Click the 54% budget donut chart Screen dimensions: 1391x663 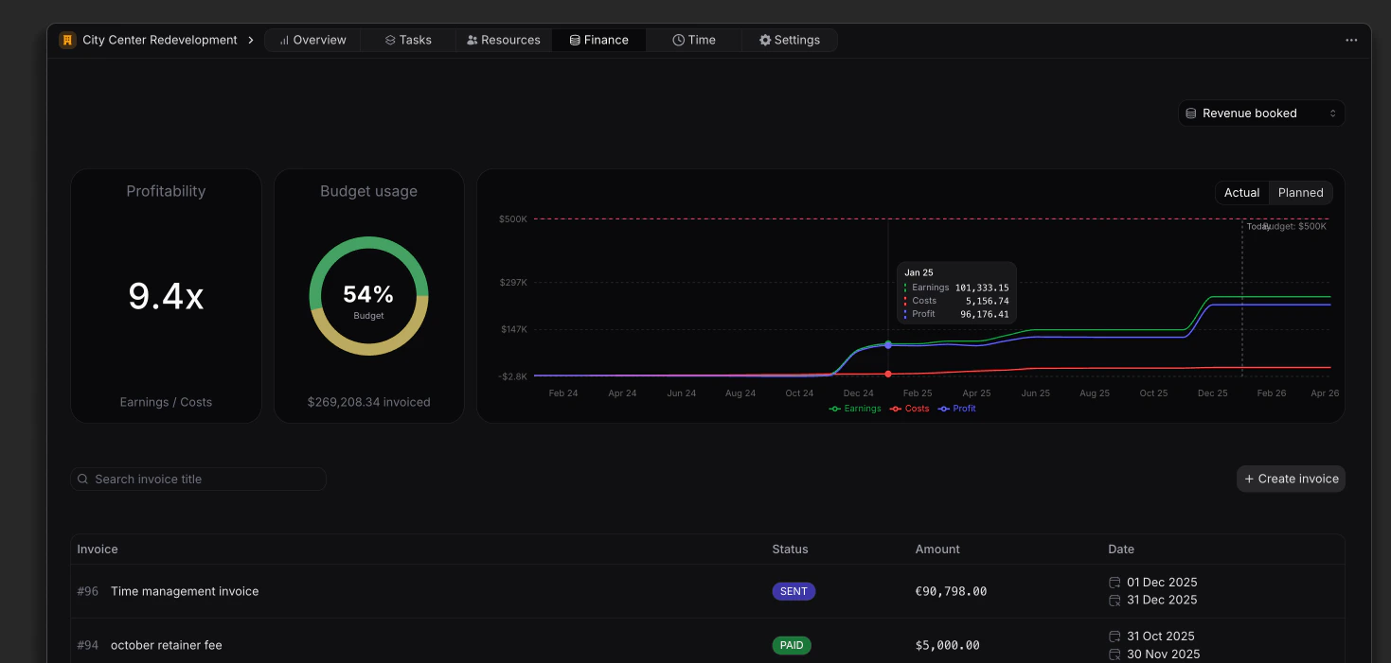369,296
